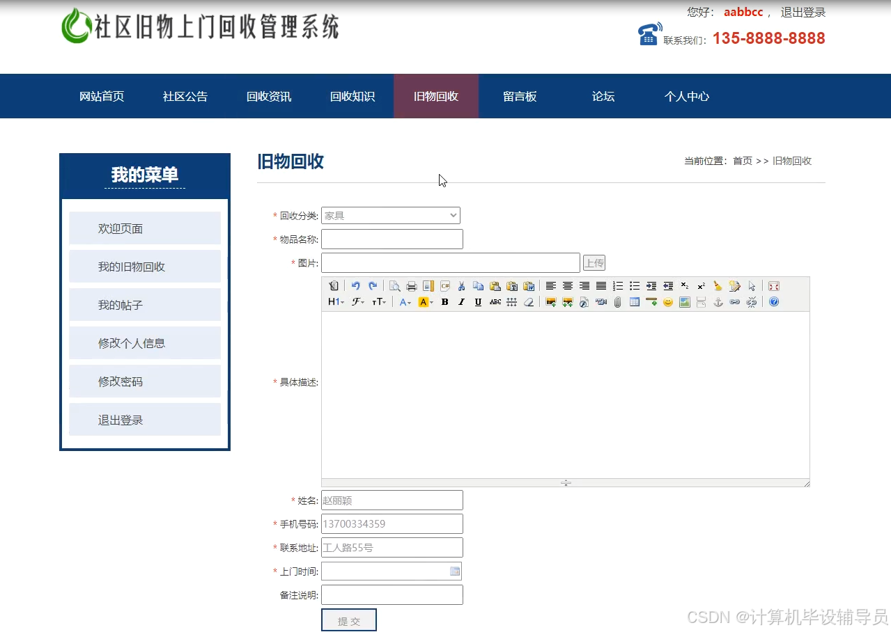Open 我的旧物回收 in sidebar menu
Viewport: 891px width, 632px height.
click(x=145, y=267)
